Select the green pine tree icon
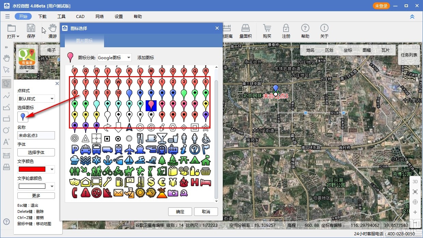The image size is (423, 238). (162, 160)
